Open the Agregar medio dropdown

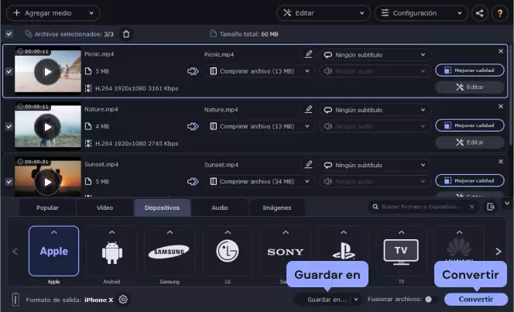53,13
